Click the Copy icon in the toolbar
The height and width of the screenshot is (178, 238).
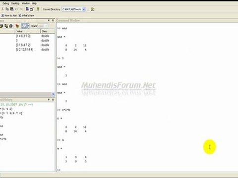click(x=7, y=9)
